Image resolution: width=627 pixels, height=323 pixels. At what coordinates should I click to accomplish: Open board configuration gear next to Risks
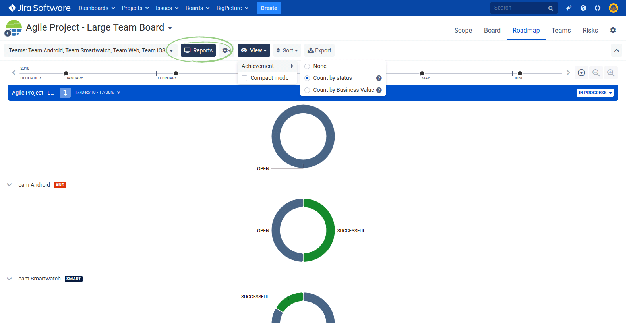click(x=613, y=30)
